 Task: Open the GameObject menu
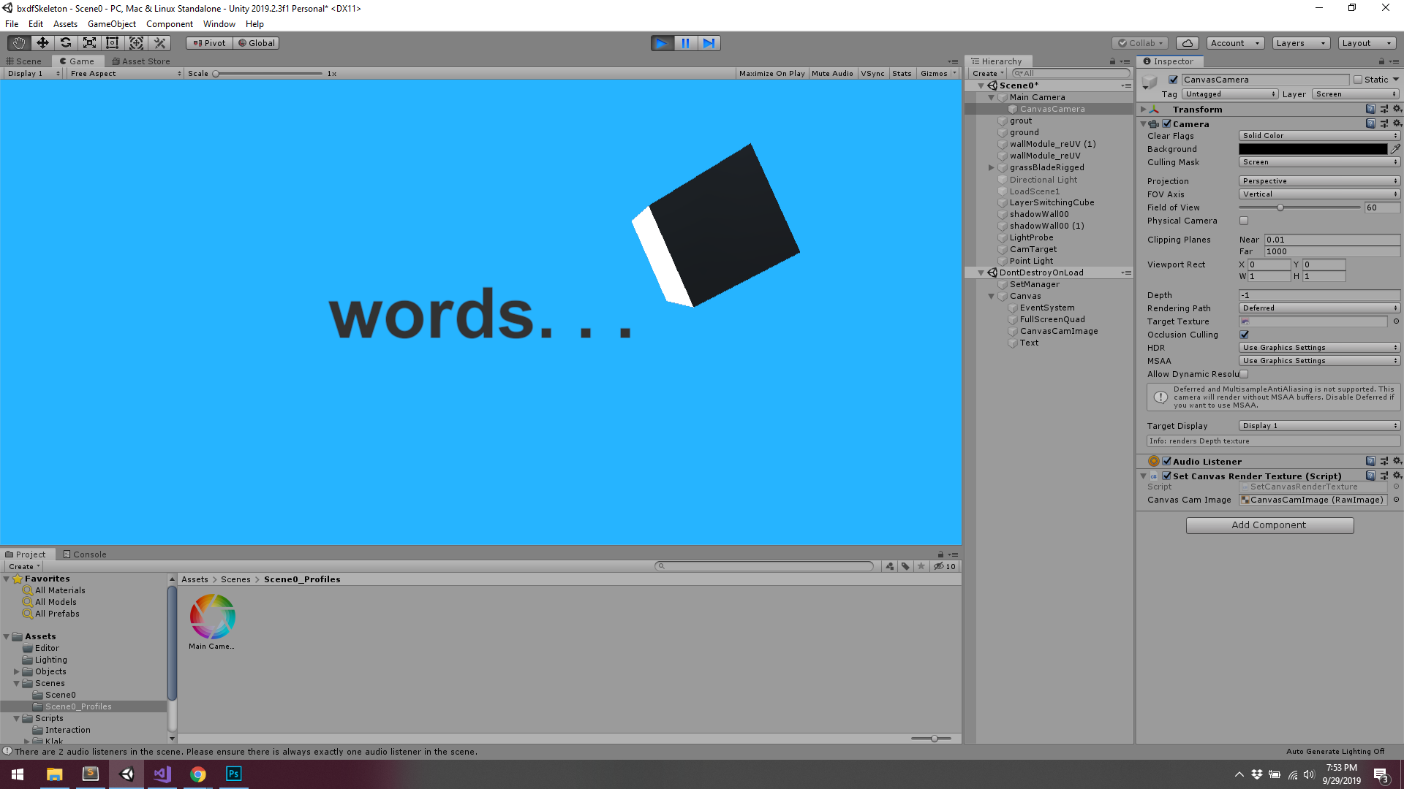(x=112, y=24)
